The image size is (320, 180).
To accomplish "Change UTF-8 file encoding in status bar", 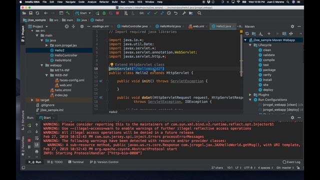I will (249, 168).
